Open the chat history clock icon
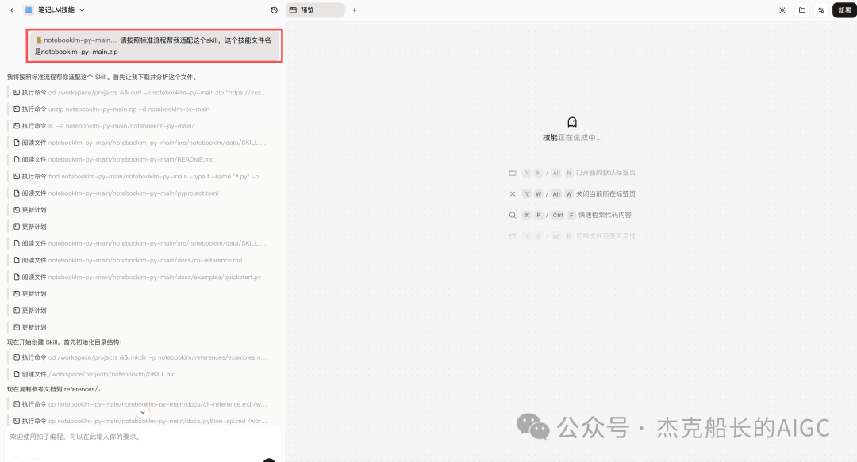Image resolution: width=857 pixels, height=462 pixels. point(275,10)
